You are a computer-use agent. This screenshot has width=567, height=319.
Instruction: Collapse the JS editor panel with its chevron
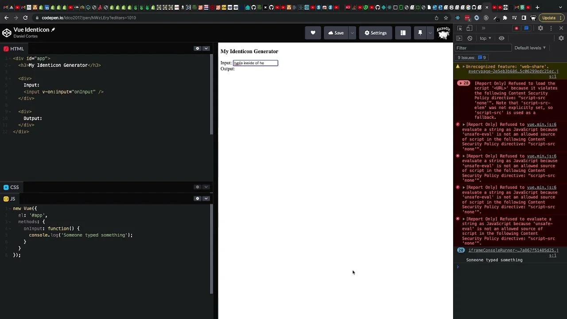(x=206, y=198)
